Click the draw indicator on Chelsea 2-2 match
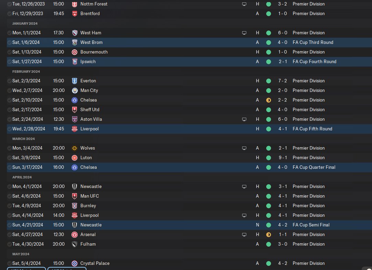This screenshot has height=270, width=372. pyautogui.click(x=269, y=100)
